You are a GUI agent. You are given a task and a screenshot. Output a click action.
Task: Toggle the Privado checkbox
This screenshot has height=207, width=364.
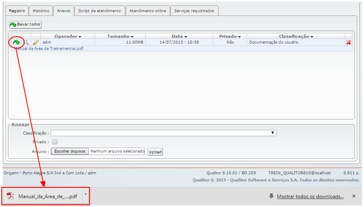54,142
